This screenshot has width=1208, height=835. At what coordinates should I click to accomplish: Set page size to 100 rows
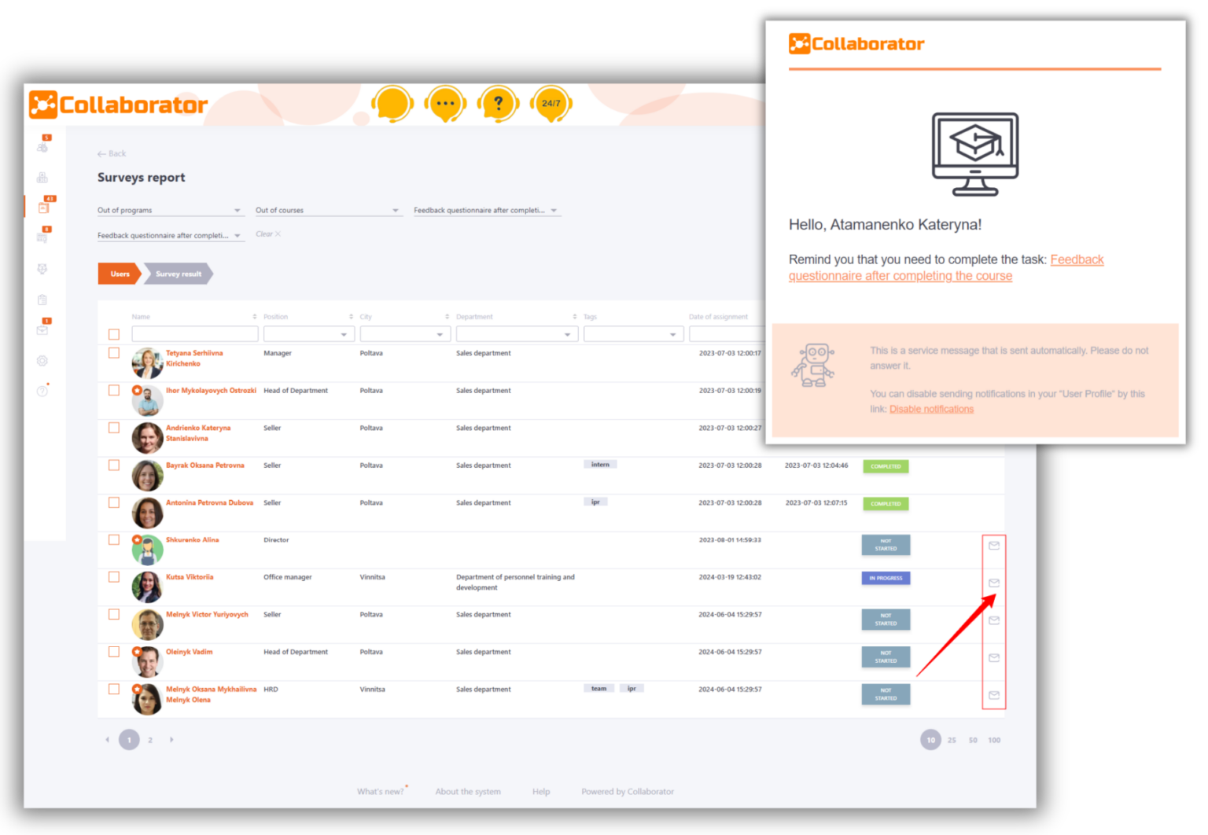point(994,740)
